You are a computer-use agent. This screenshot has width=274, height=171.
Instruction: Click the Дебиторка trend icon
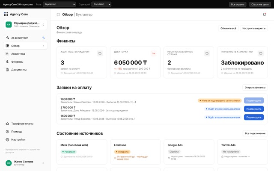(153, 53)
